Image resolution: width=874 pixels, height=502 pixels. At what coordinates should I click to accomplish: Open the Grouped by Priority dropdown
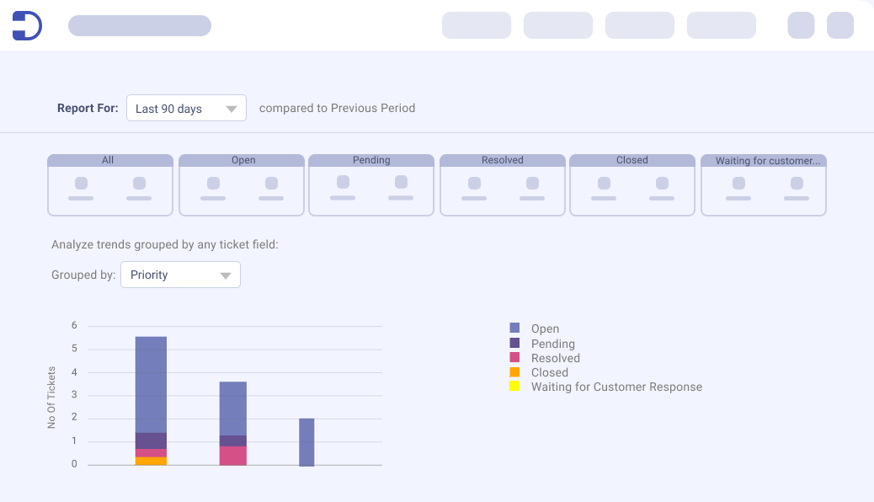(x=180, y=275)
